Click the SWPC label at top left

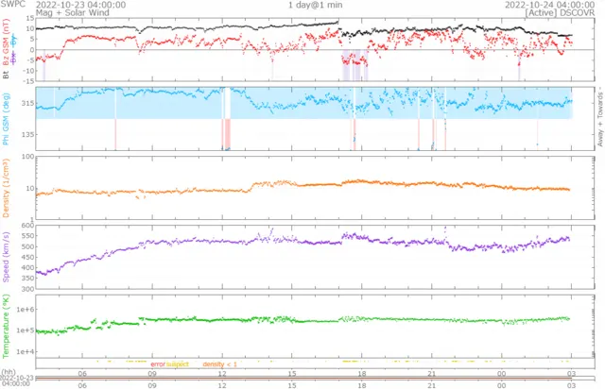pos(12,4)
